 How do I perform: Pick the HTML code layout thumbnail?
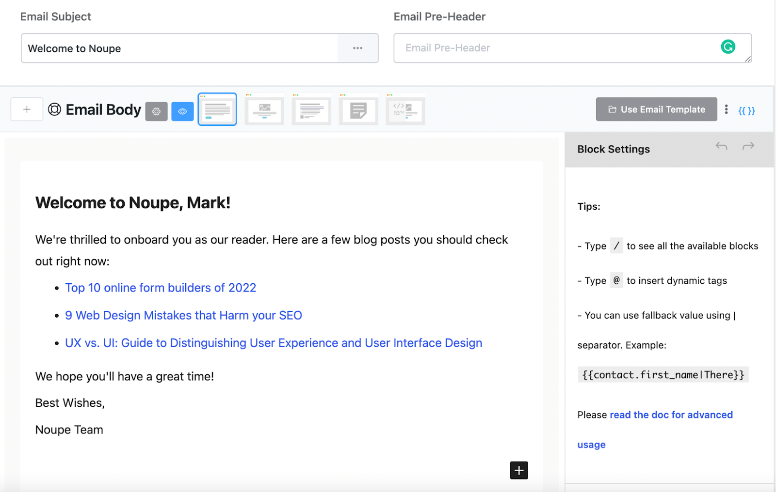(405, 109)
